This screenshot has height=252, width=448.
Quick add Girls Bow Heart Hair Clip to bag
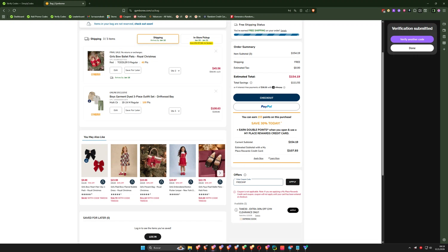(103, 182)
